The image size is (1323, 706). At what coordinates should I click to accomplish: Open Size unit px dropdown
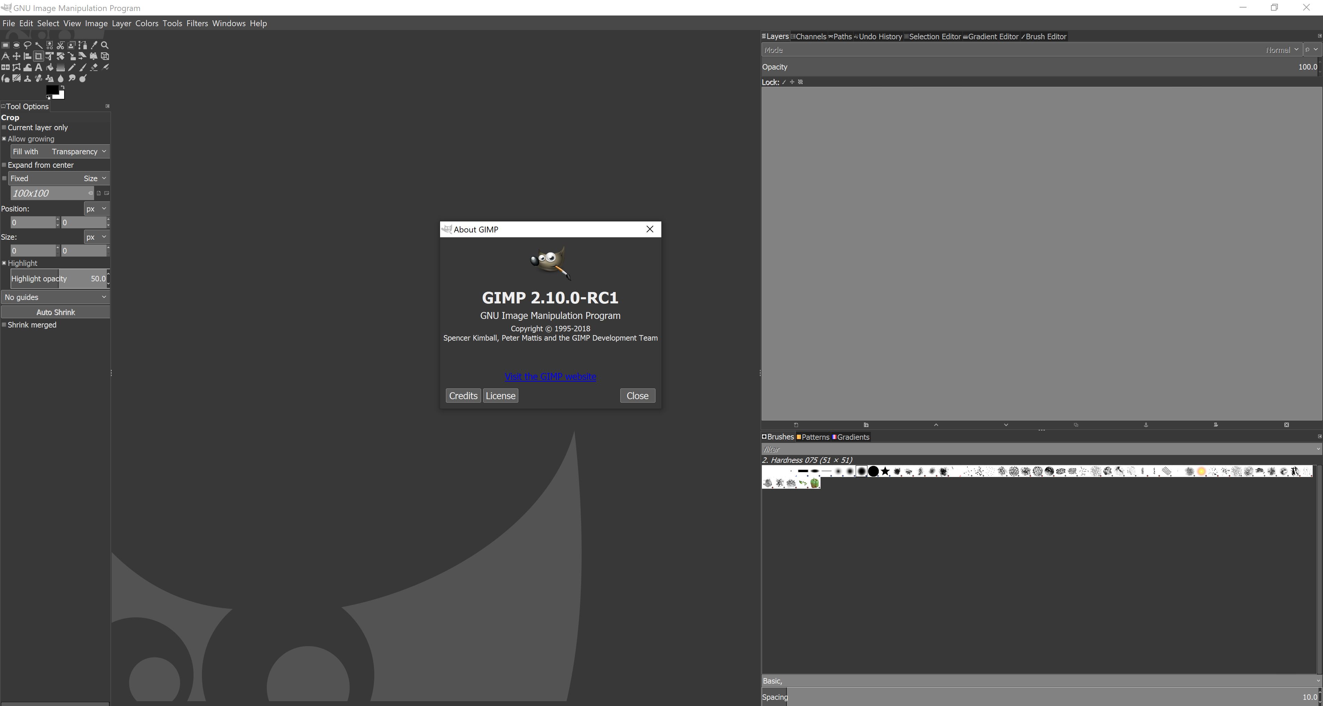coord(96,237)
